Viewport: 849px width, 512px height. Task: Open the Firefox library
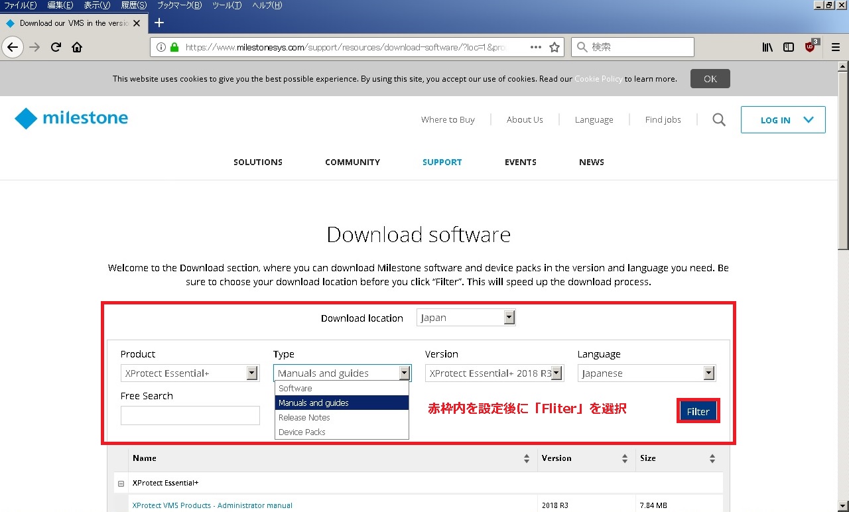767,47
